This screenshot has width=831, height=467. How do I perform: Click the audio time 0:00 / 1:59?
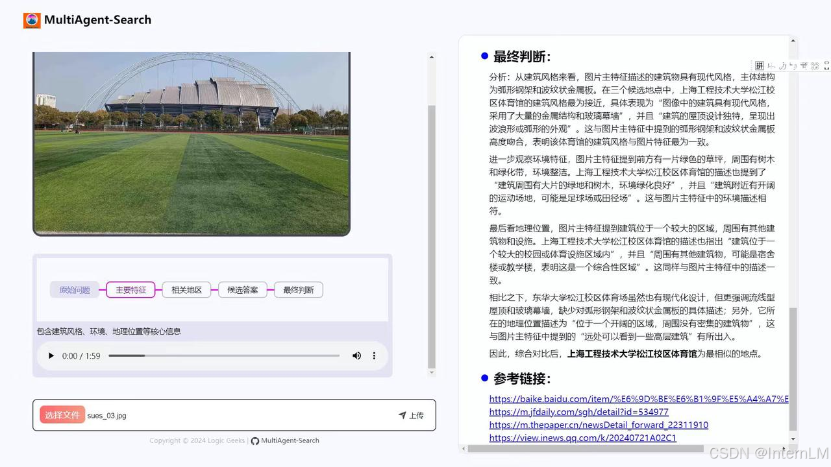[x=81, y=355]
